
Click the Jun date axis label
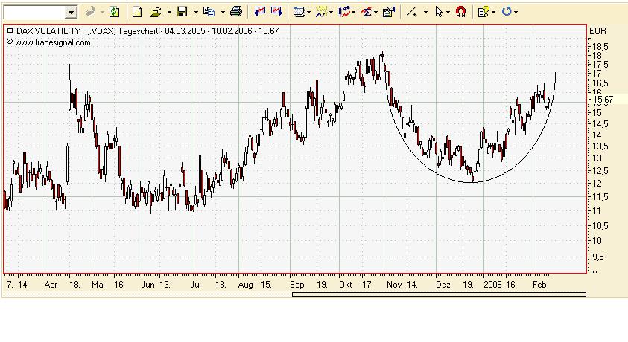(148, 285)
